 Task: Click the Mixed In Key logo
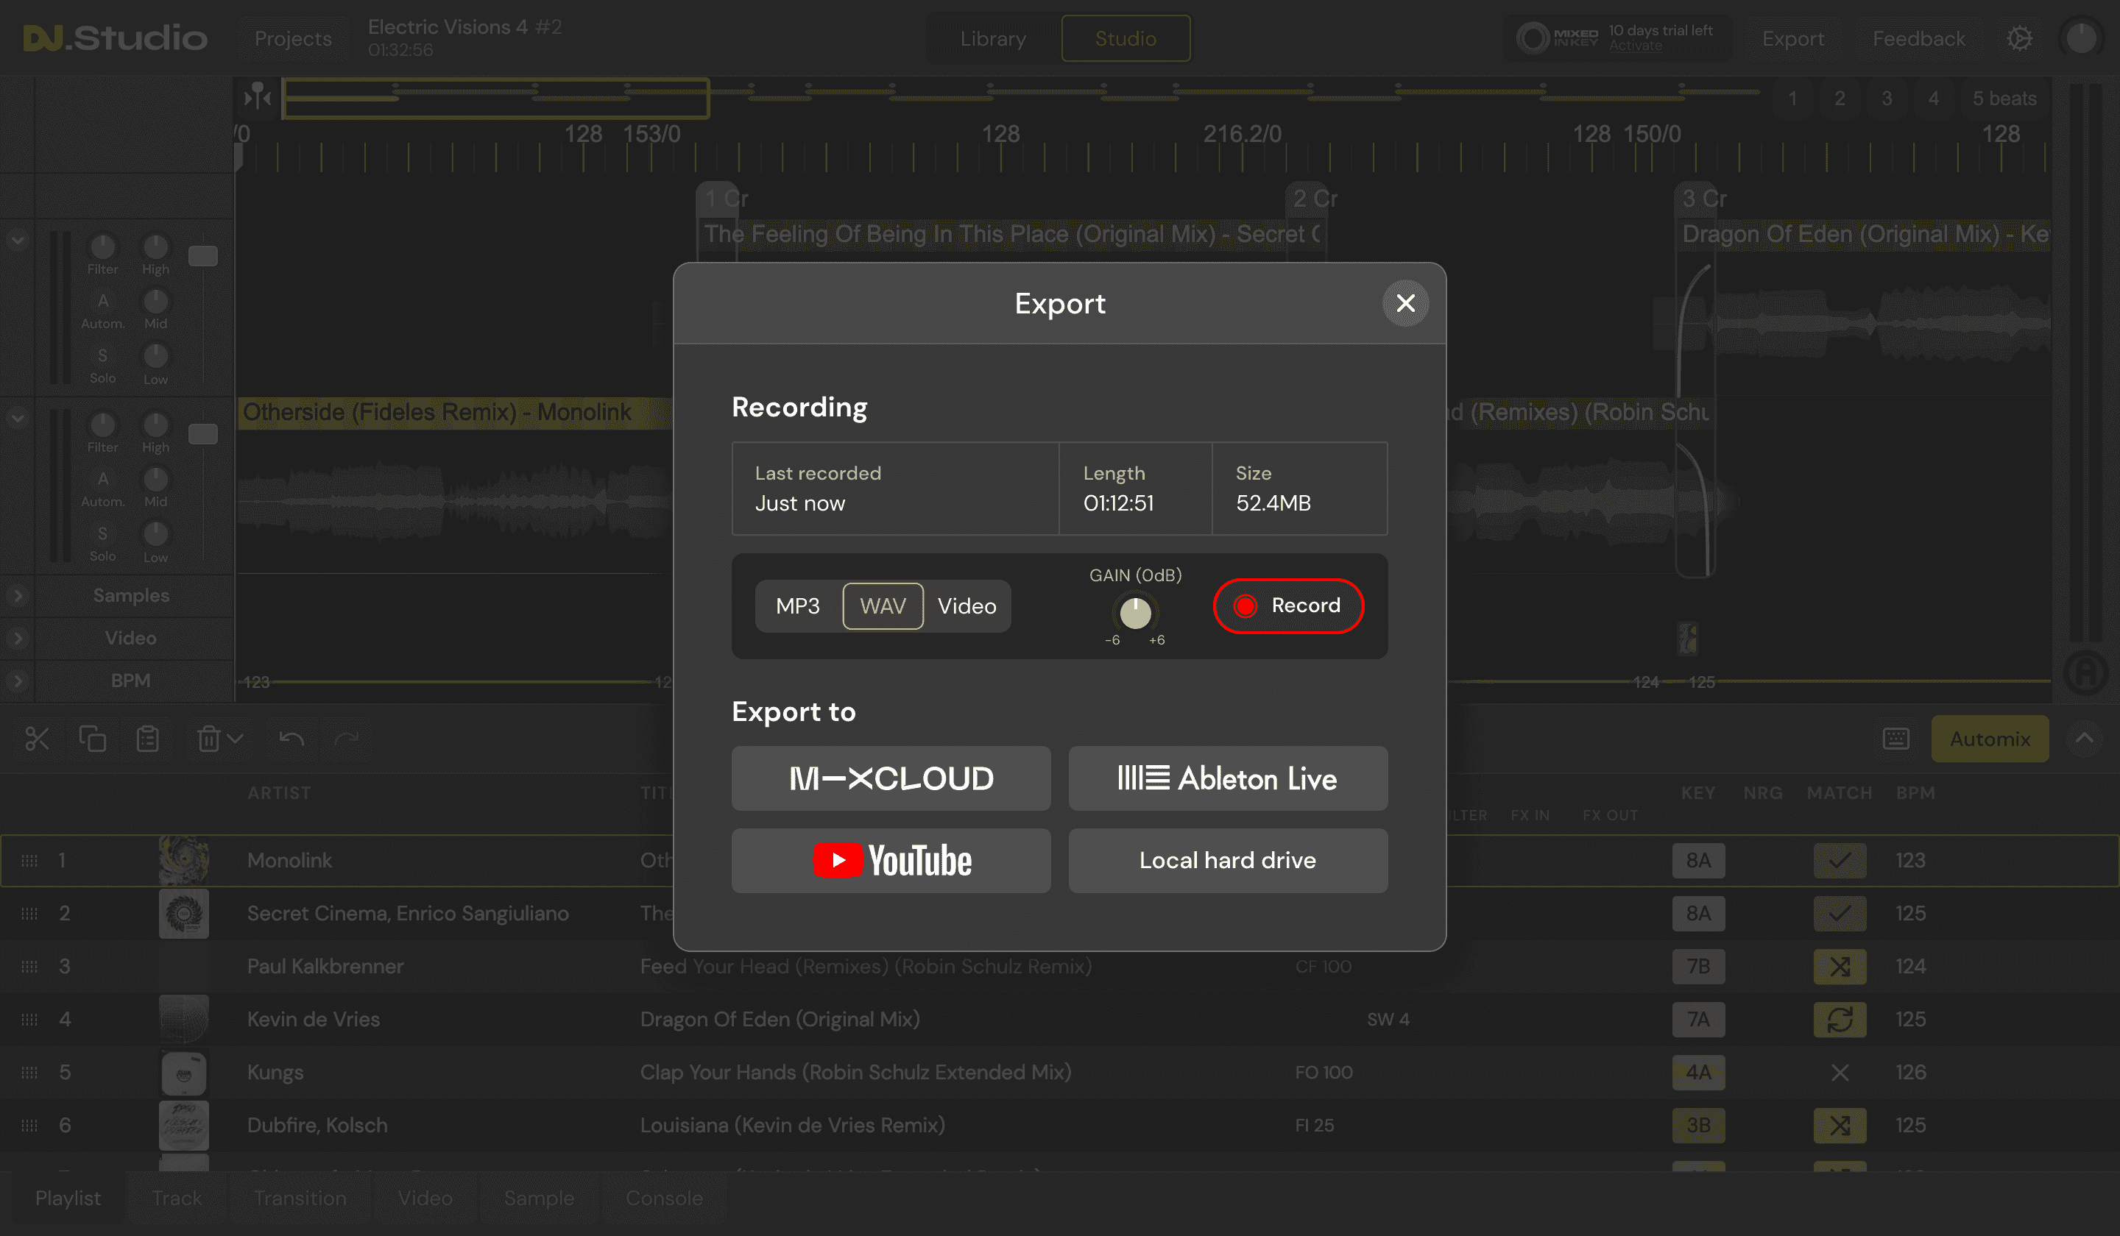[1557, 38]
